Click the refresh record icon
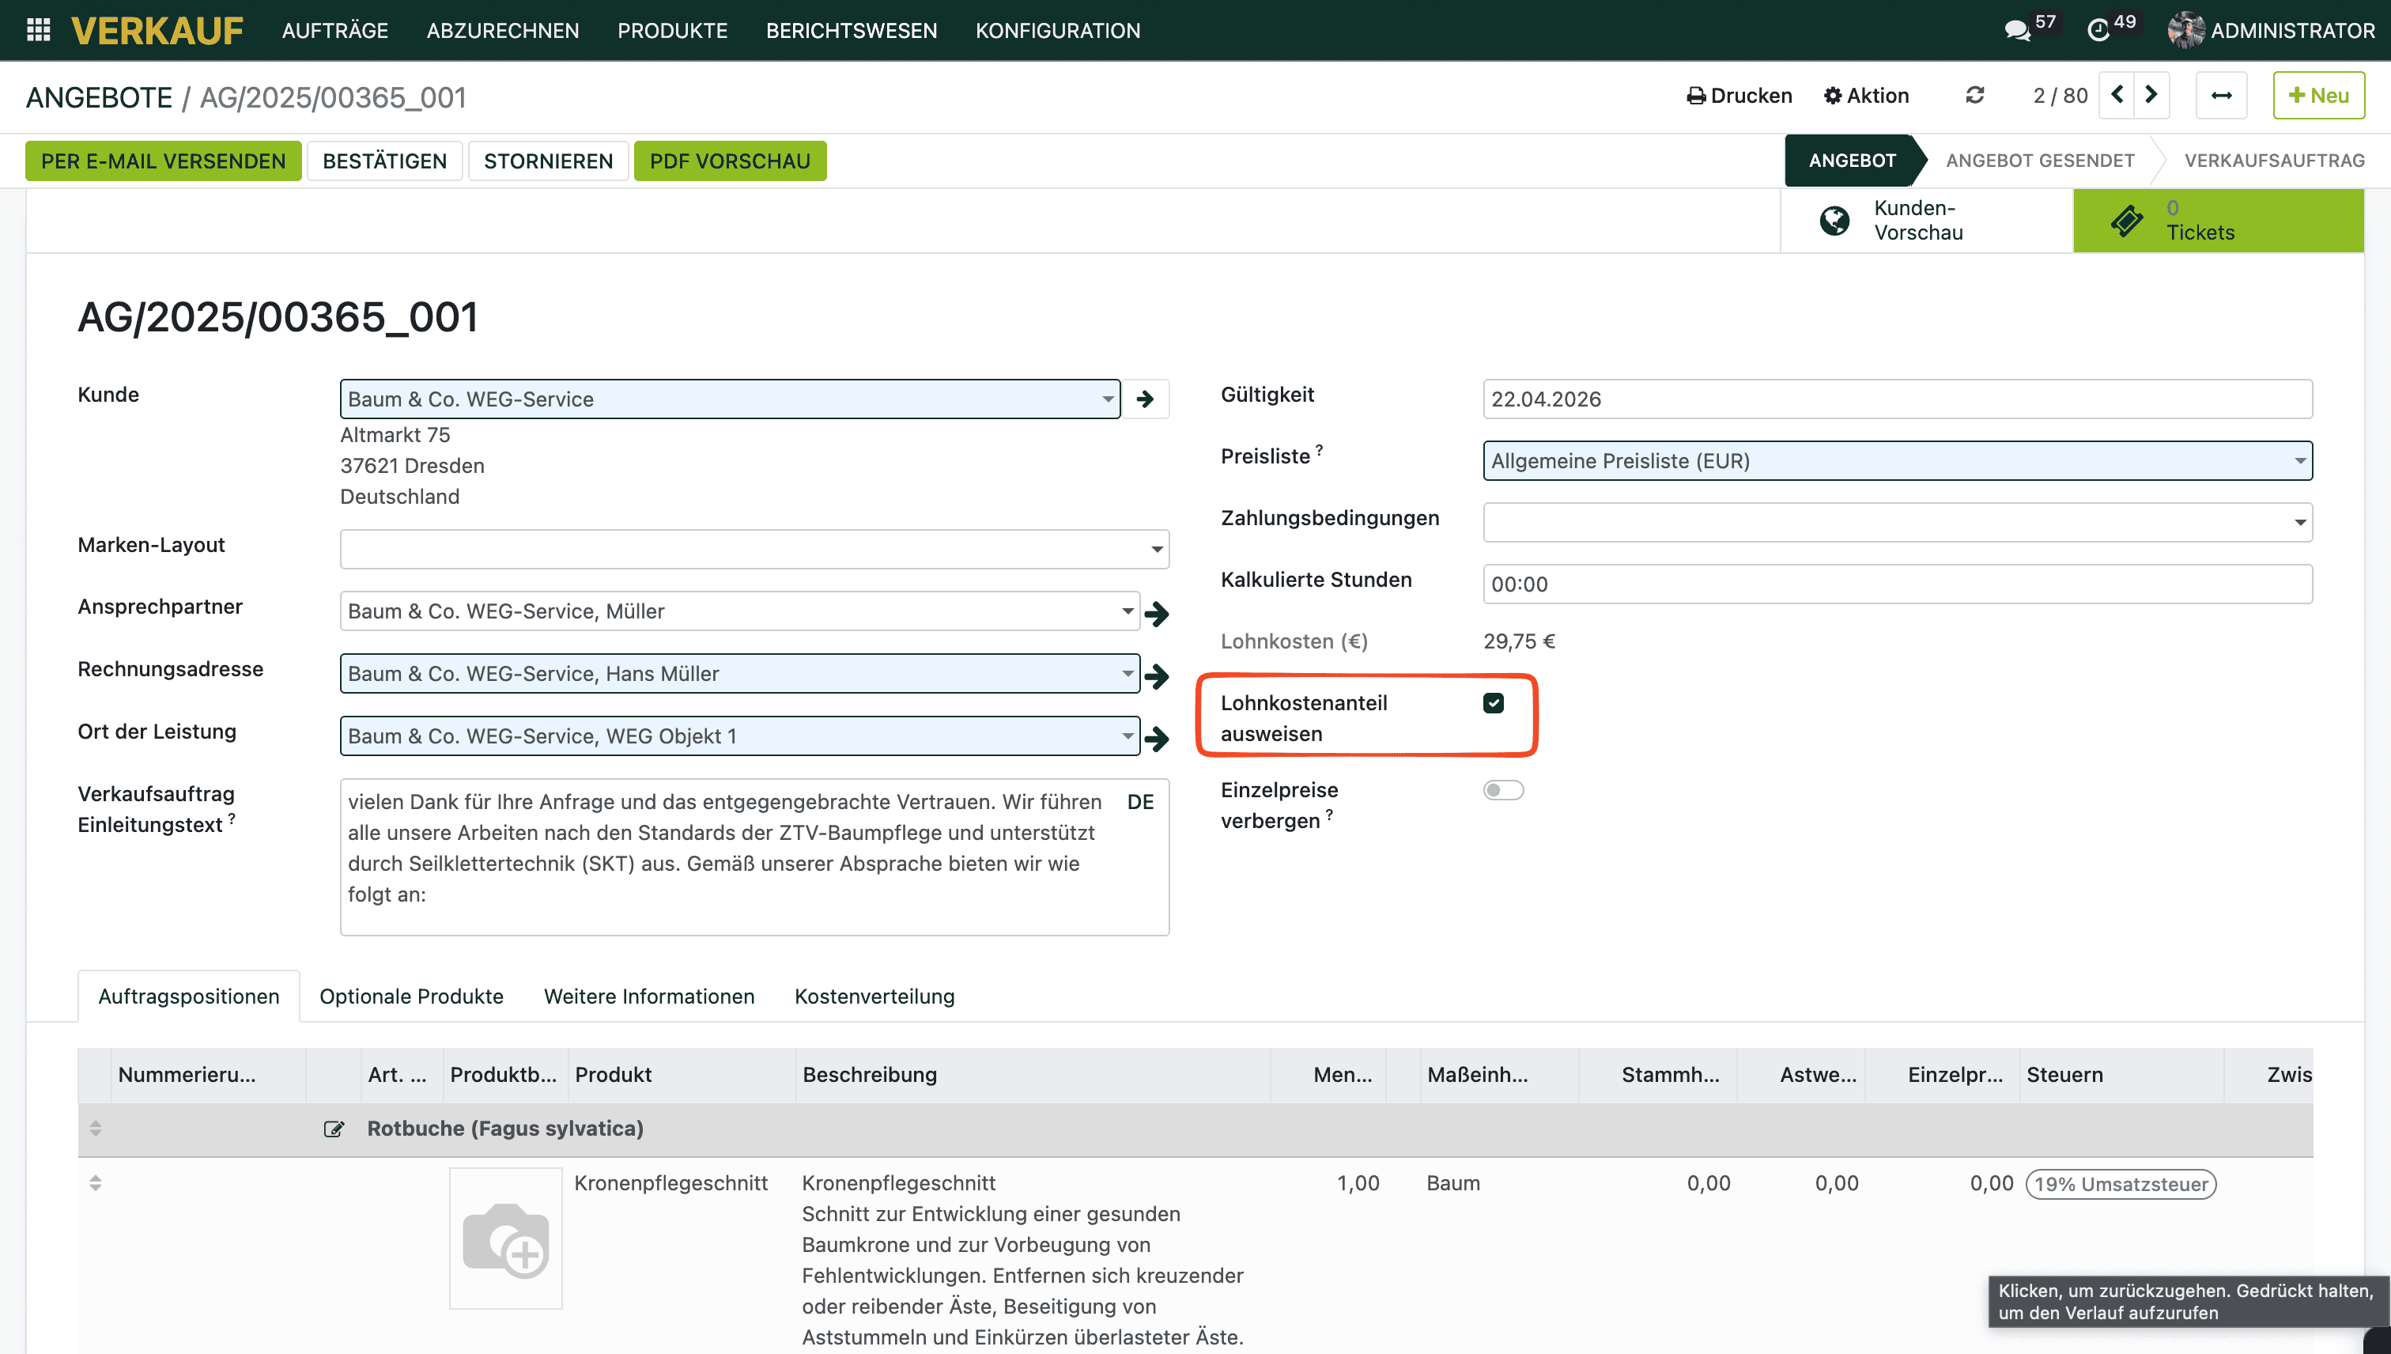 (1974, 95)
